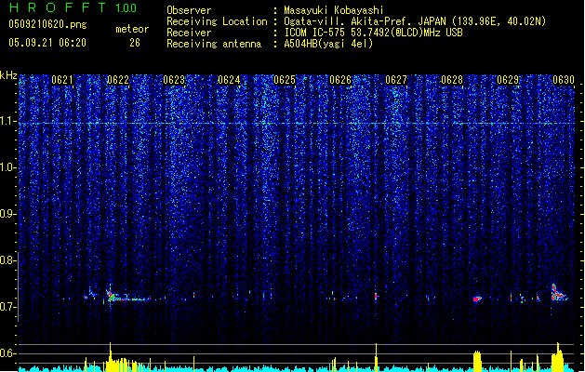Click the 1.1 frequency axis label
The height and width of the screenshot is (372, 585).
(x=7, y=121)
